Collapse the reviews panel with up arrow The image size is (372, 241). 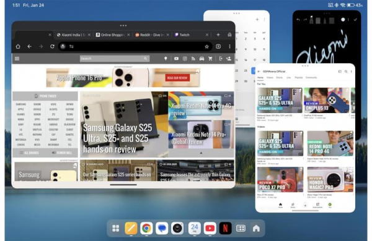click(201, 153)
